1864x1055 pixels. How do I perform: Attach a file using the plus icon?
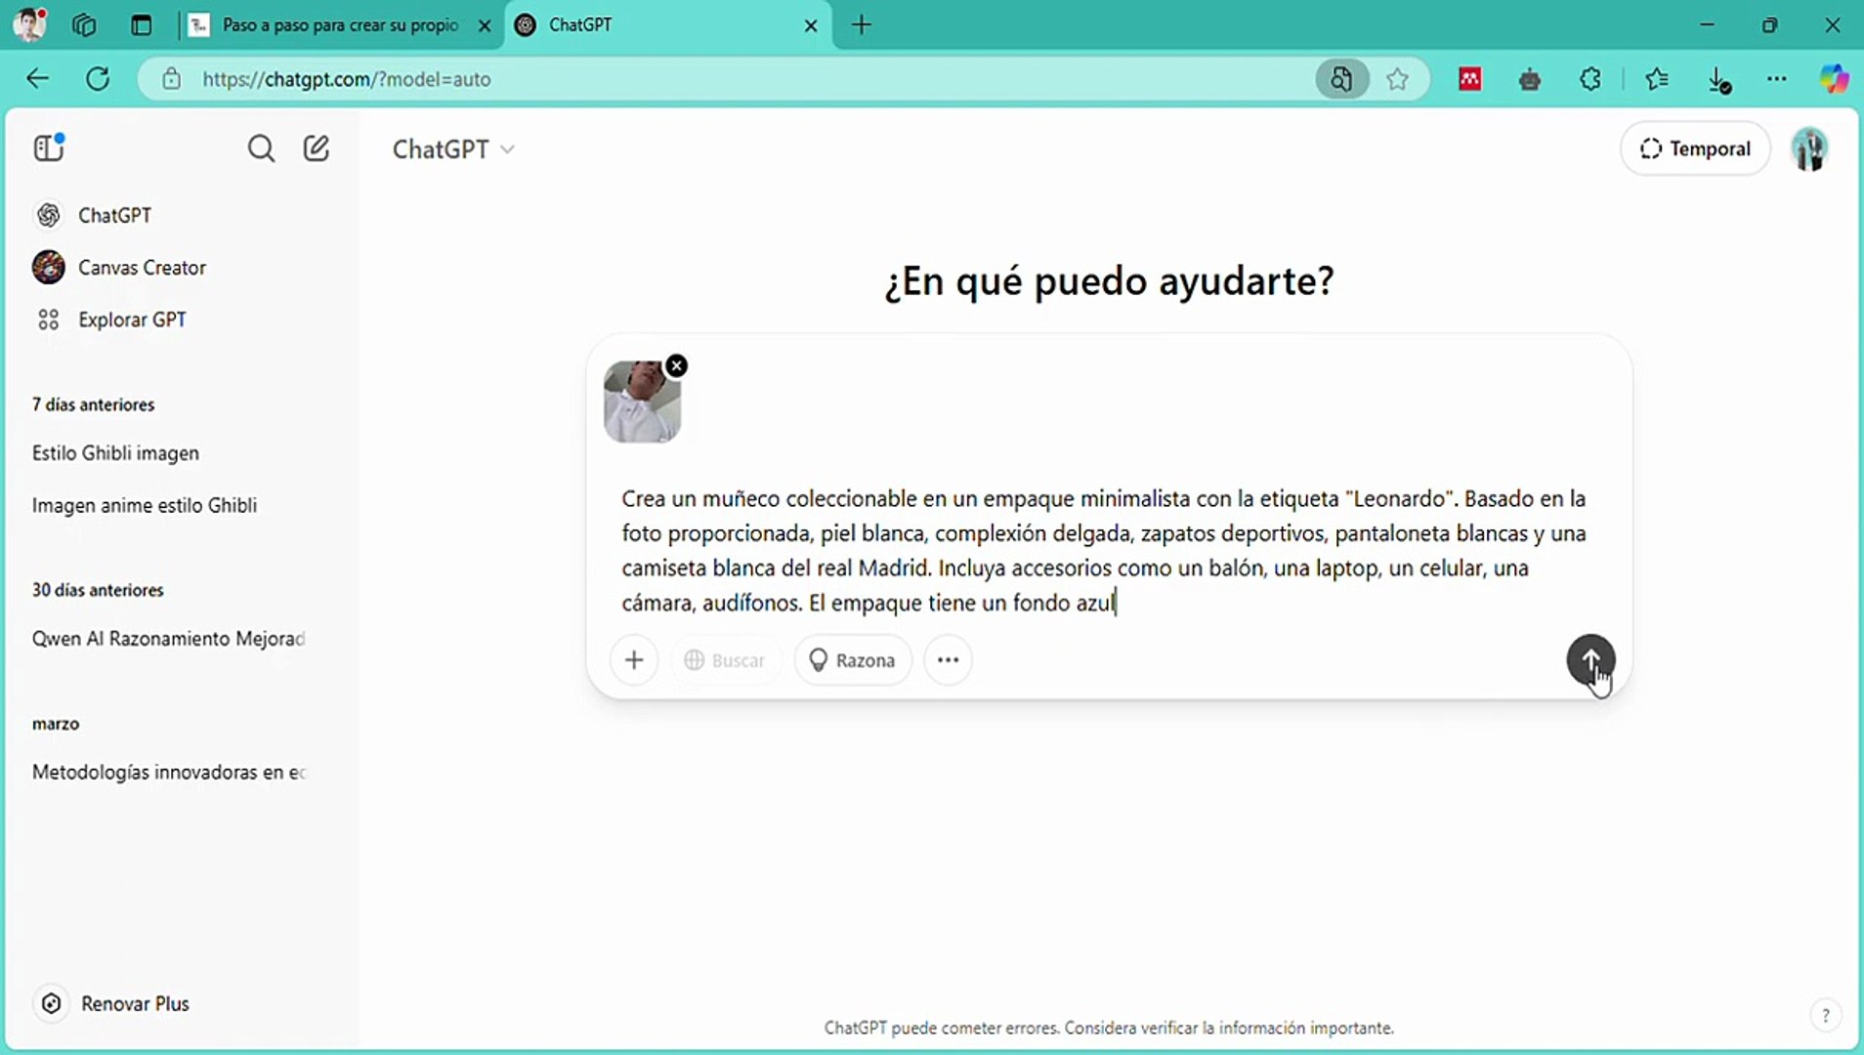click(x=634, y=659)
